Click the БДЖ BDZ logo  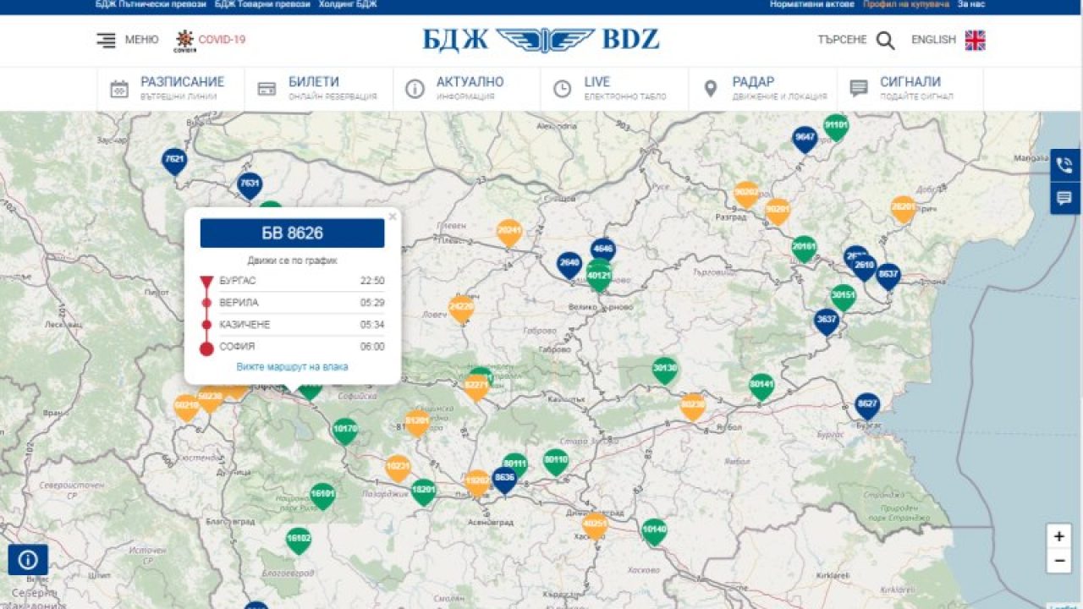[x=541, y=40]
